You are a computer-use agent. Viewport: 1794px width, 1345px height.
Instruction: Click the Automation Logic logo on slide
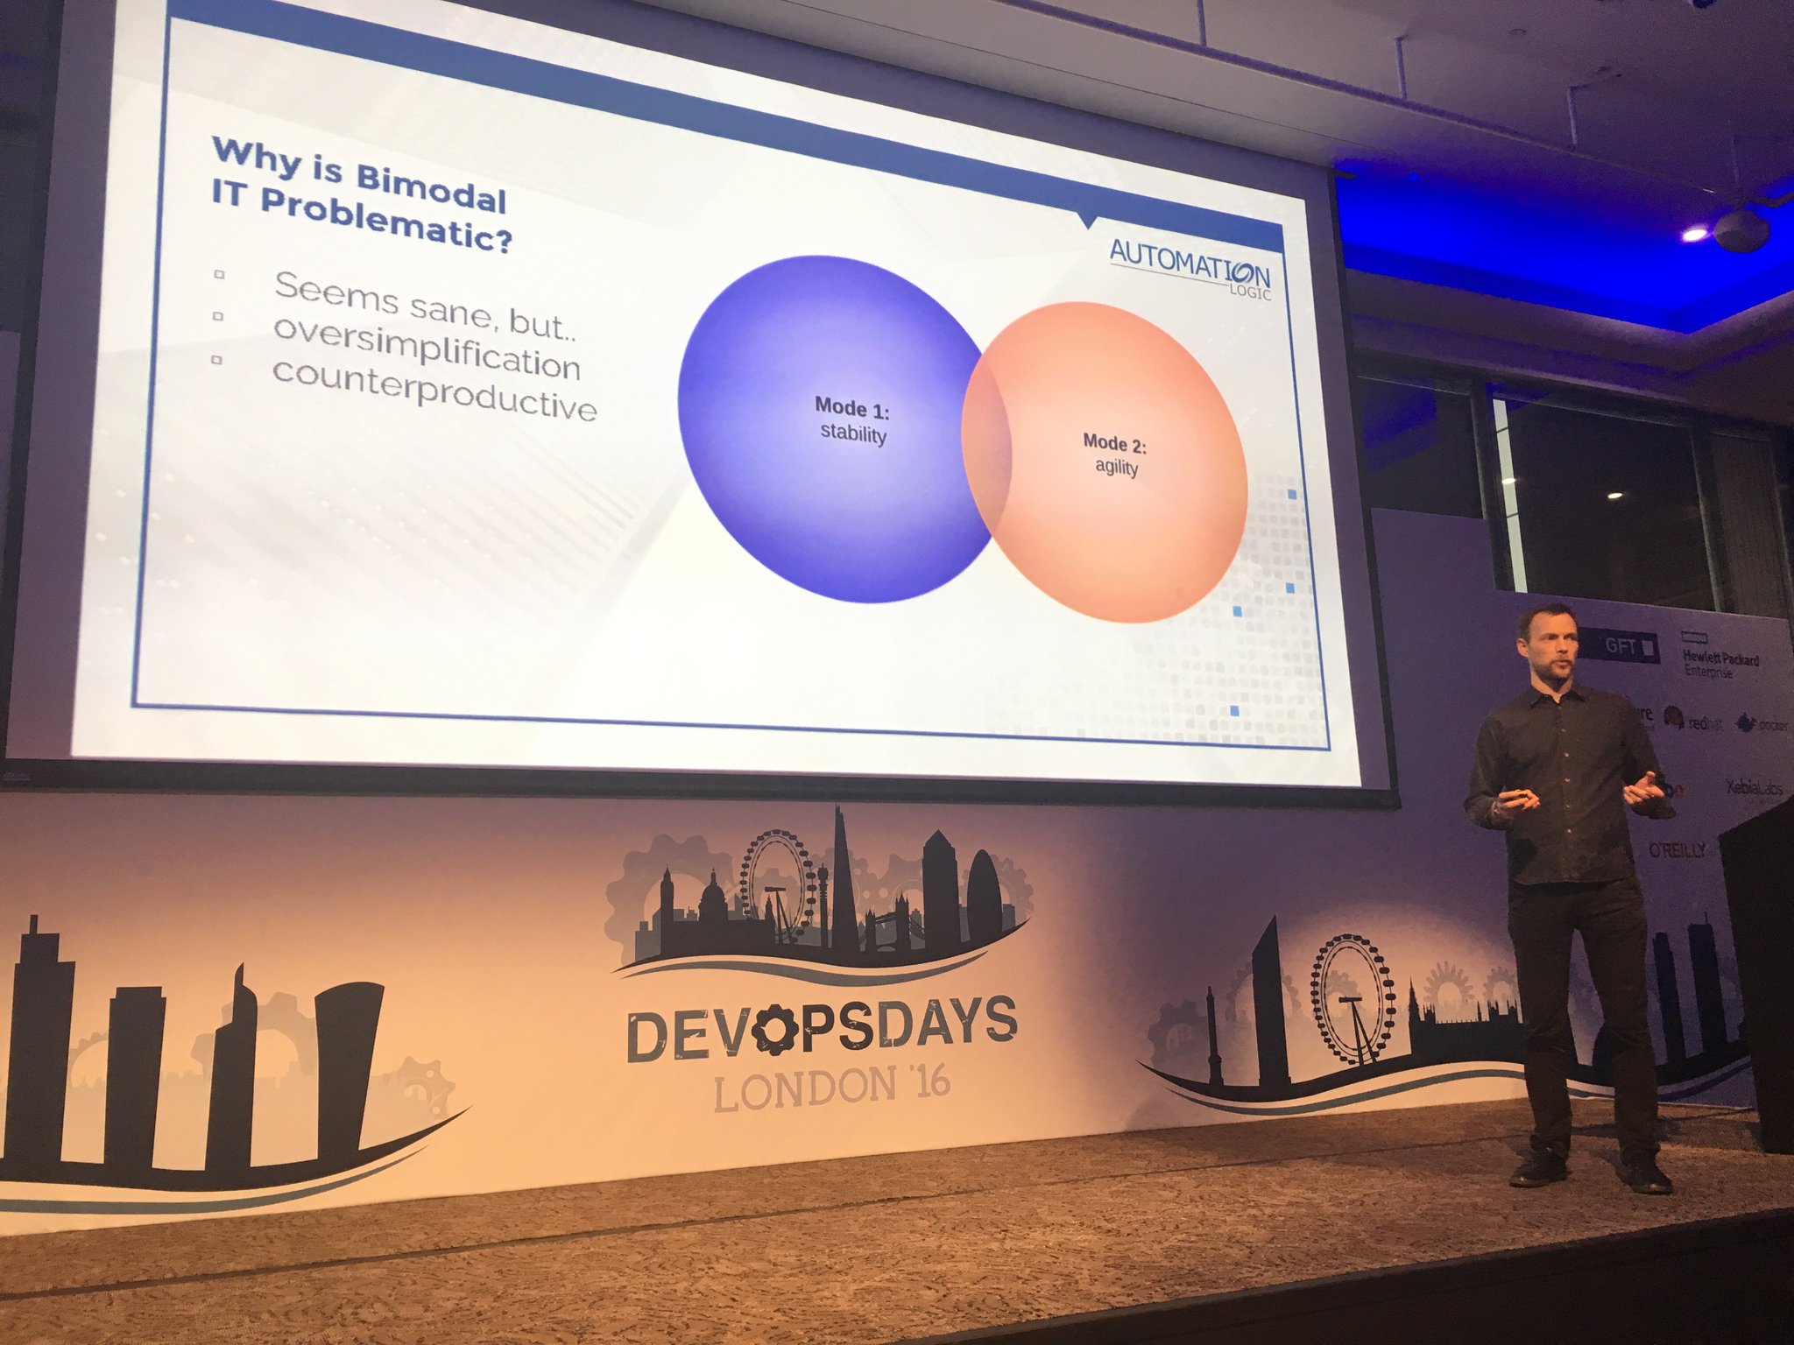(1190, 267)
